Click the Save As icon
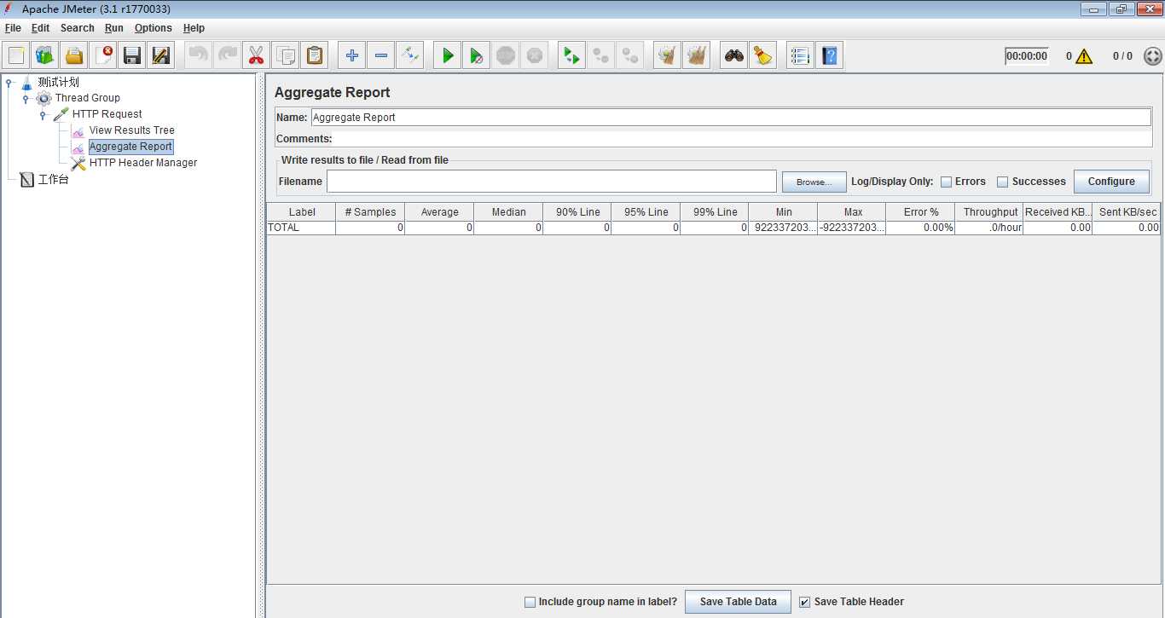 [x=161, y=56]
